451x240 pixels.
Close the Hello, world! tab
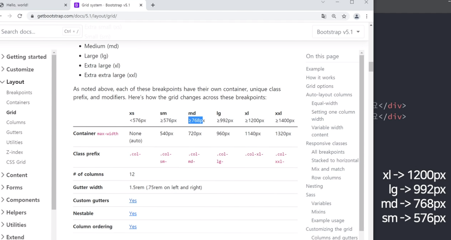66,5
